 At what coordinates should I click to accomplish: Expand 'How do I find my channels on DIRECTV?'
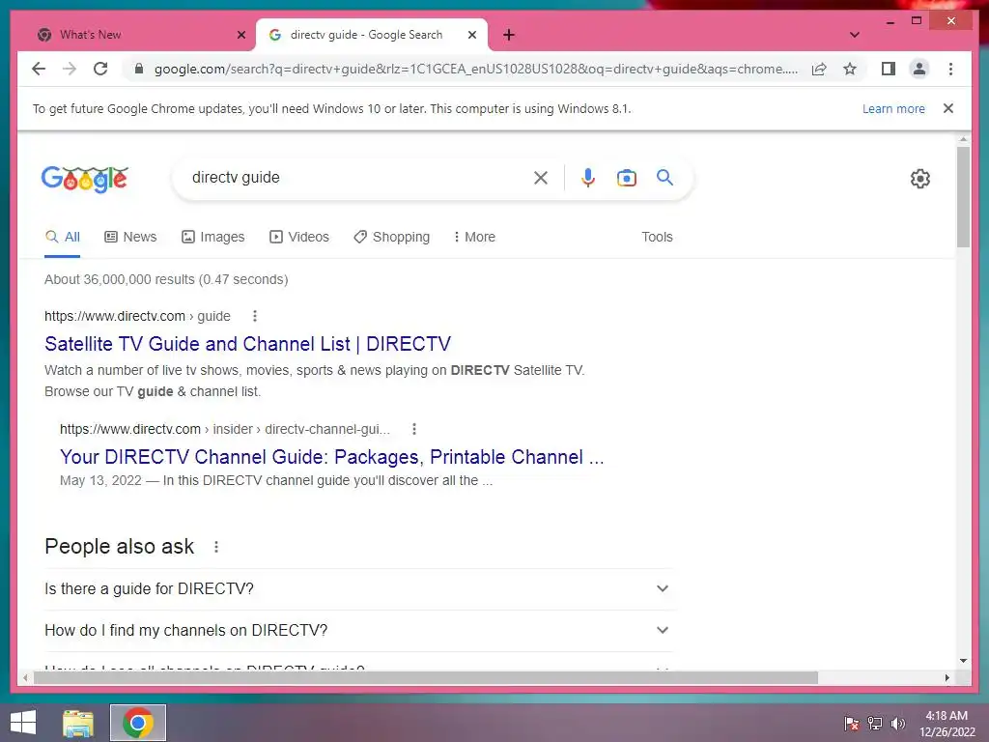click(357, 630)
